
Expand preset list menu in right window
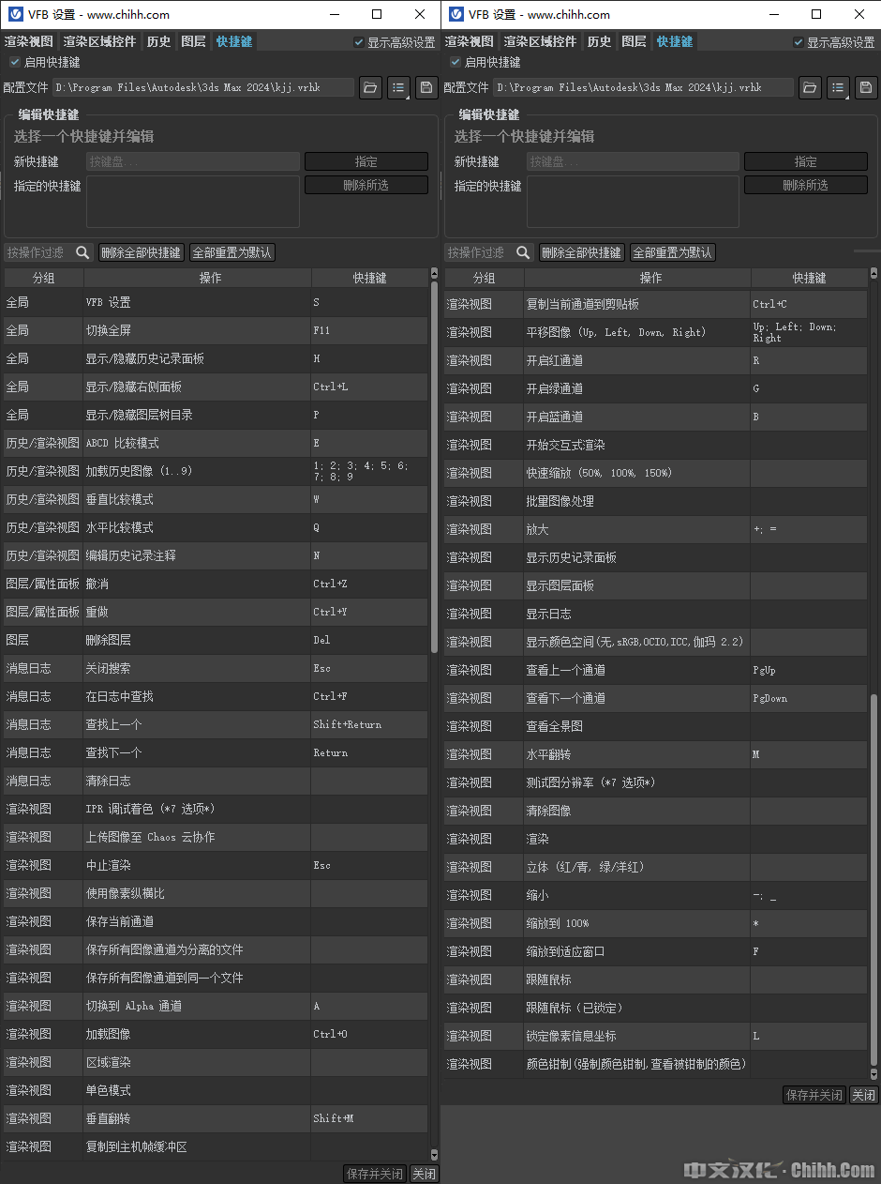tap(838, 87)
